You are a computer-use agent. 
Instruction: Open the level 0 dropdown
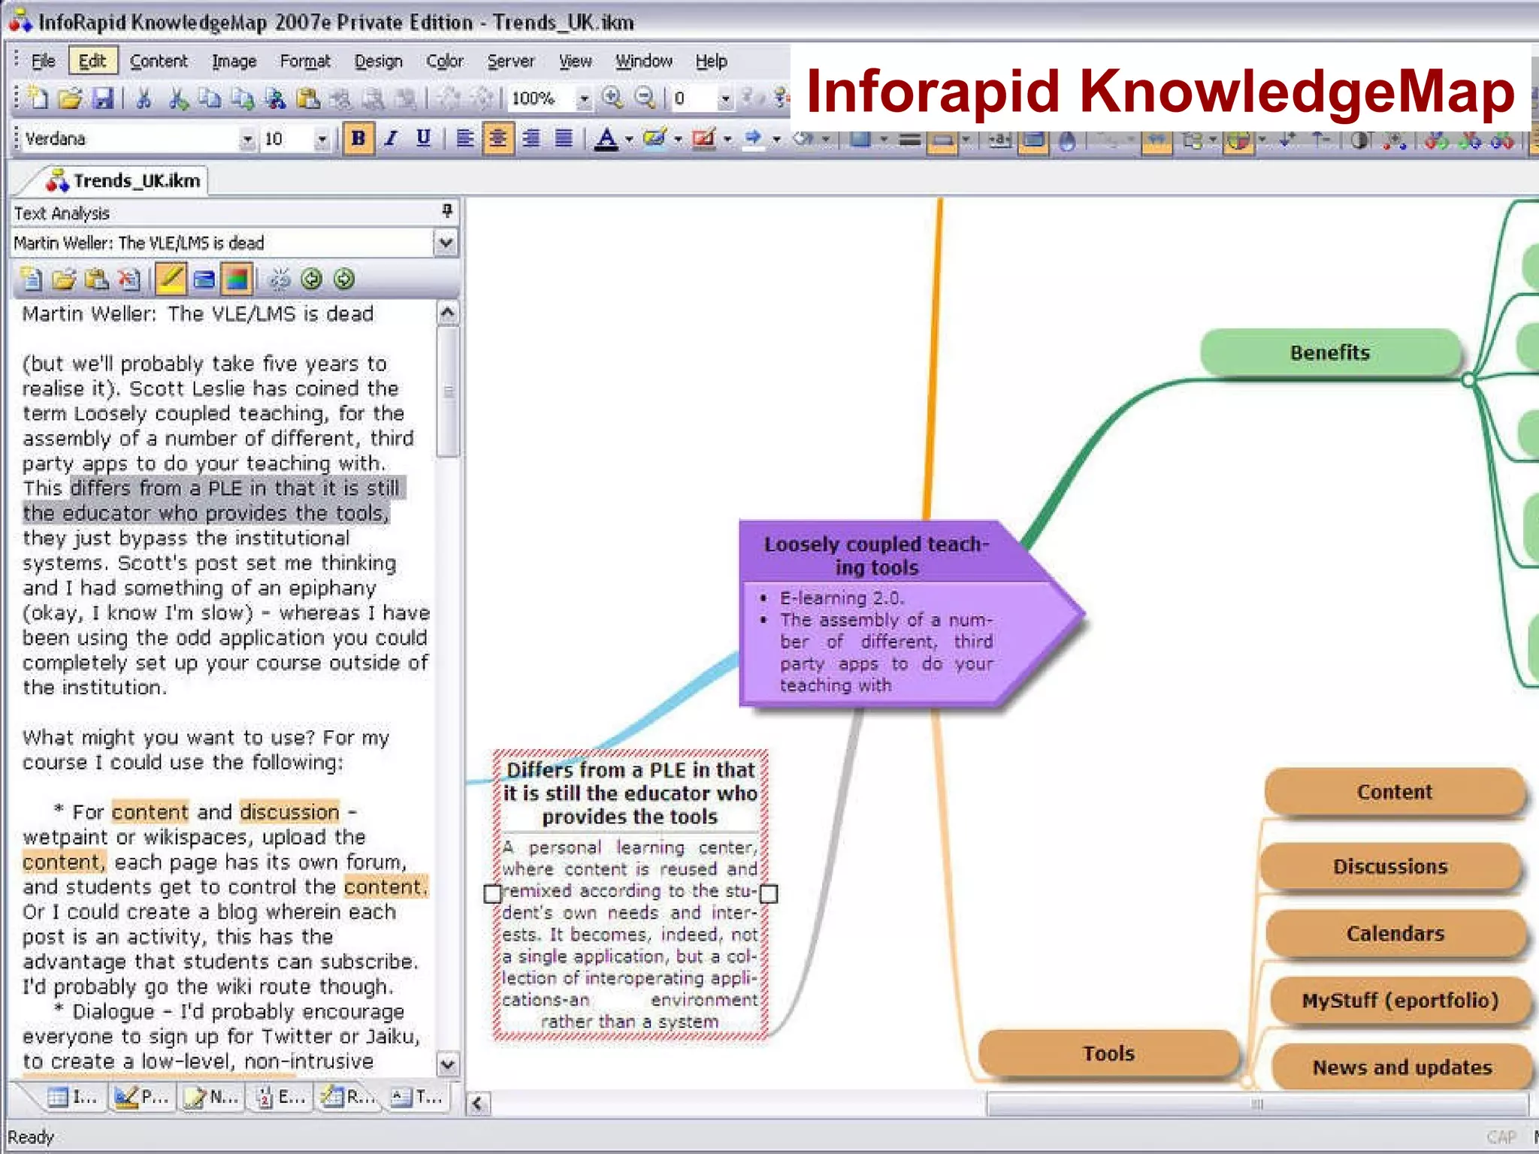[x=725, y=98]
